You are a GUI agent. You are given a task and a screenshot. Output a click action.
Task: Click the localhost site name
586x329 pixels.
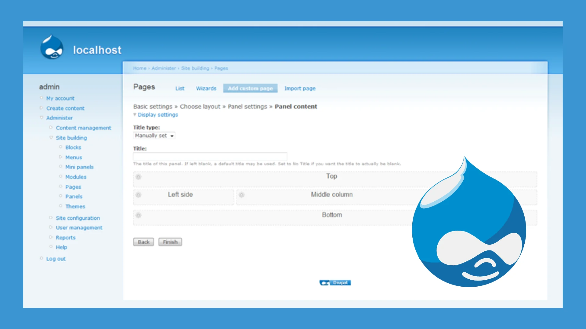(x=97, y=50)
